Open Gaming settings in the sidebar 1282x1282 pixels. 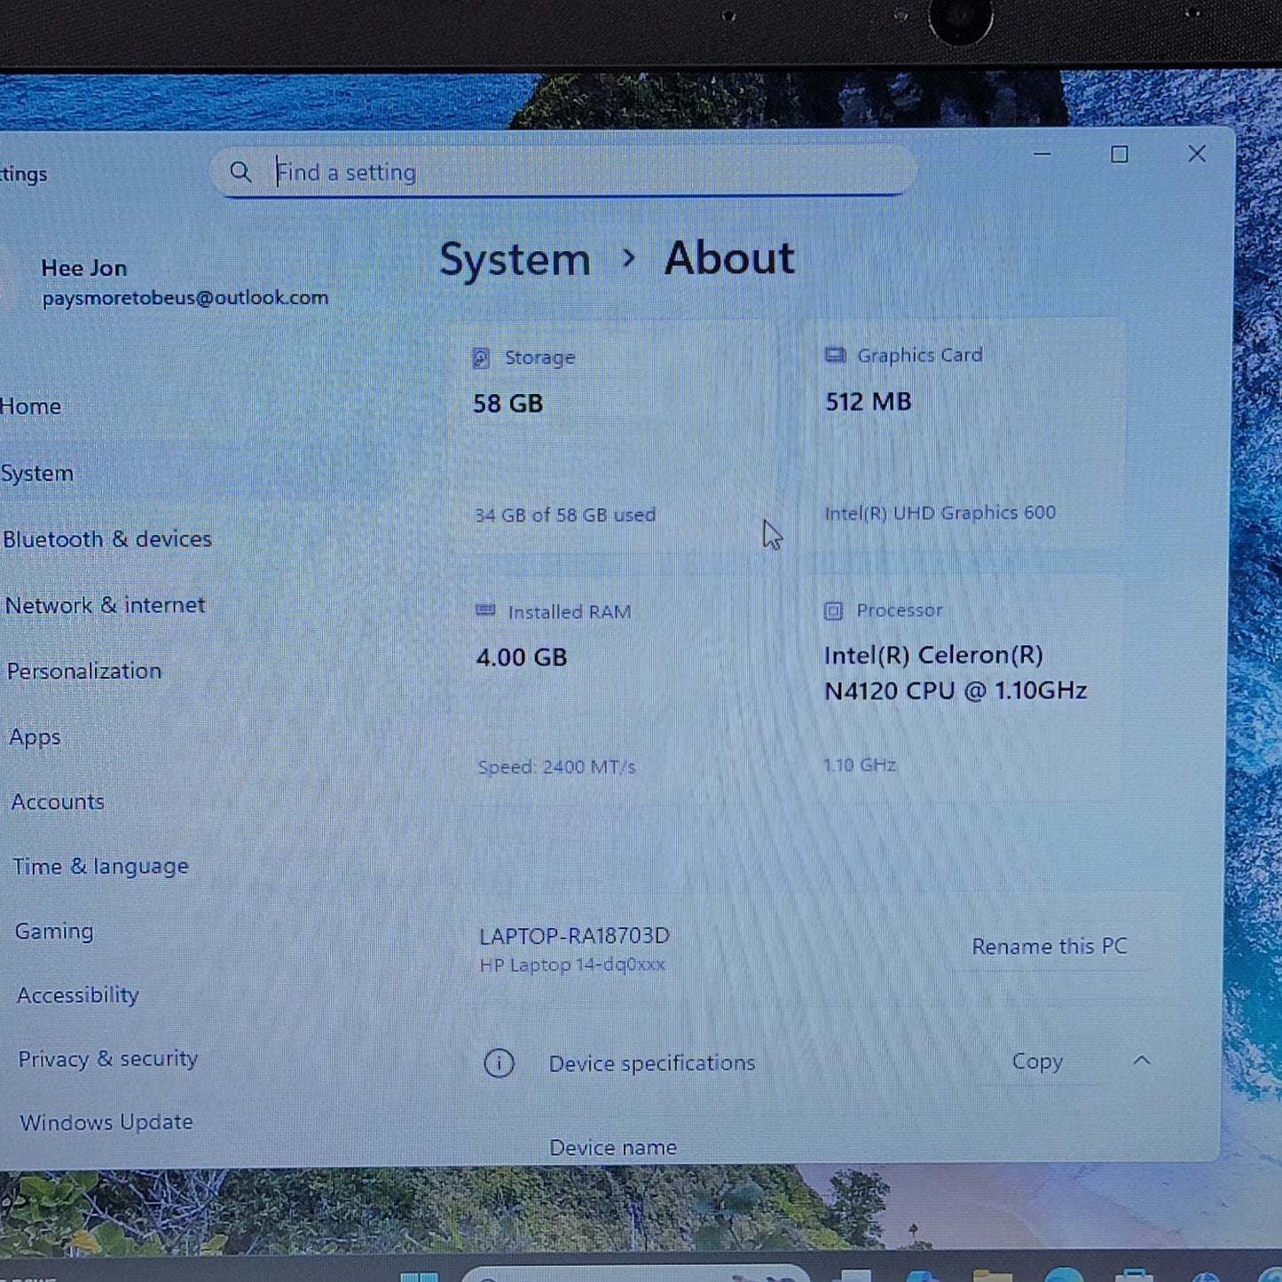click(54, 932)
